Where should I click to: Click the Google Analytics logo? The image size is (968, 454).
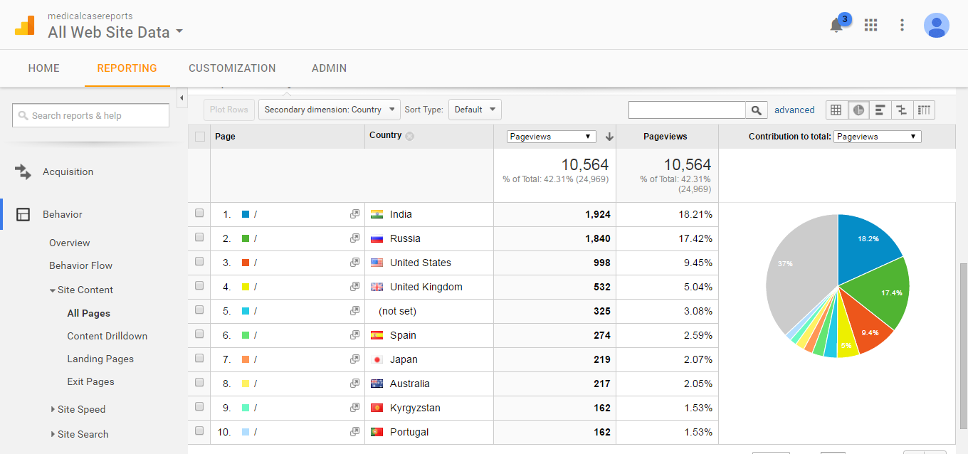pyautogui.click(x=25, y=25)
